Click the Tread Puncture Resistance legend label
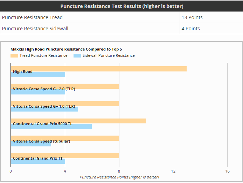This screenshot has width=243, height=183. (x=43, y=55)
